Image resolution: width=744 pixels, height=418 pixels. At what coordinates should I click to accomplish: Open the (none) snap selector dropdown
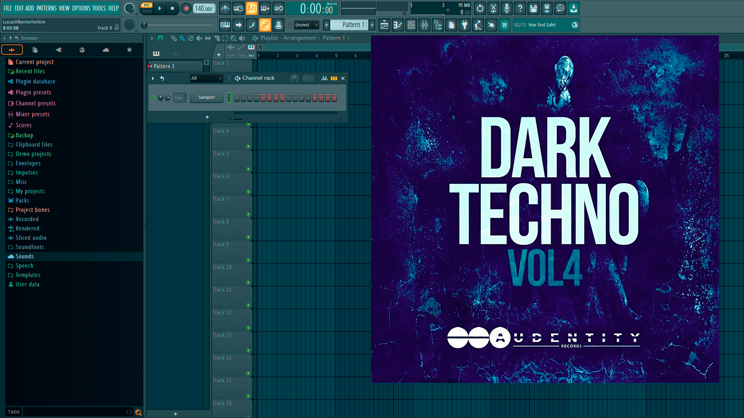click(307, 24)
